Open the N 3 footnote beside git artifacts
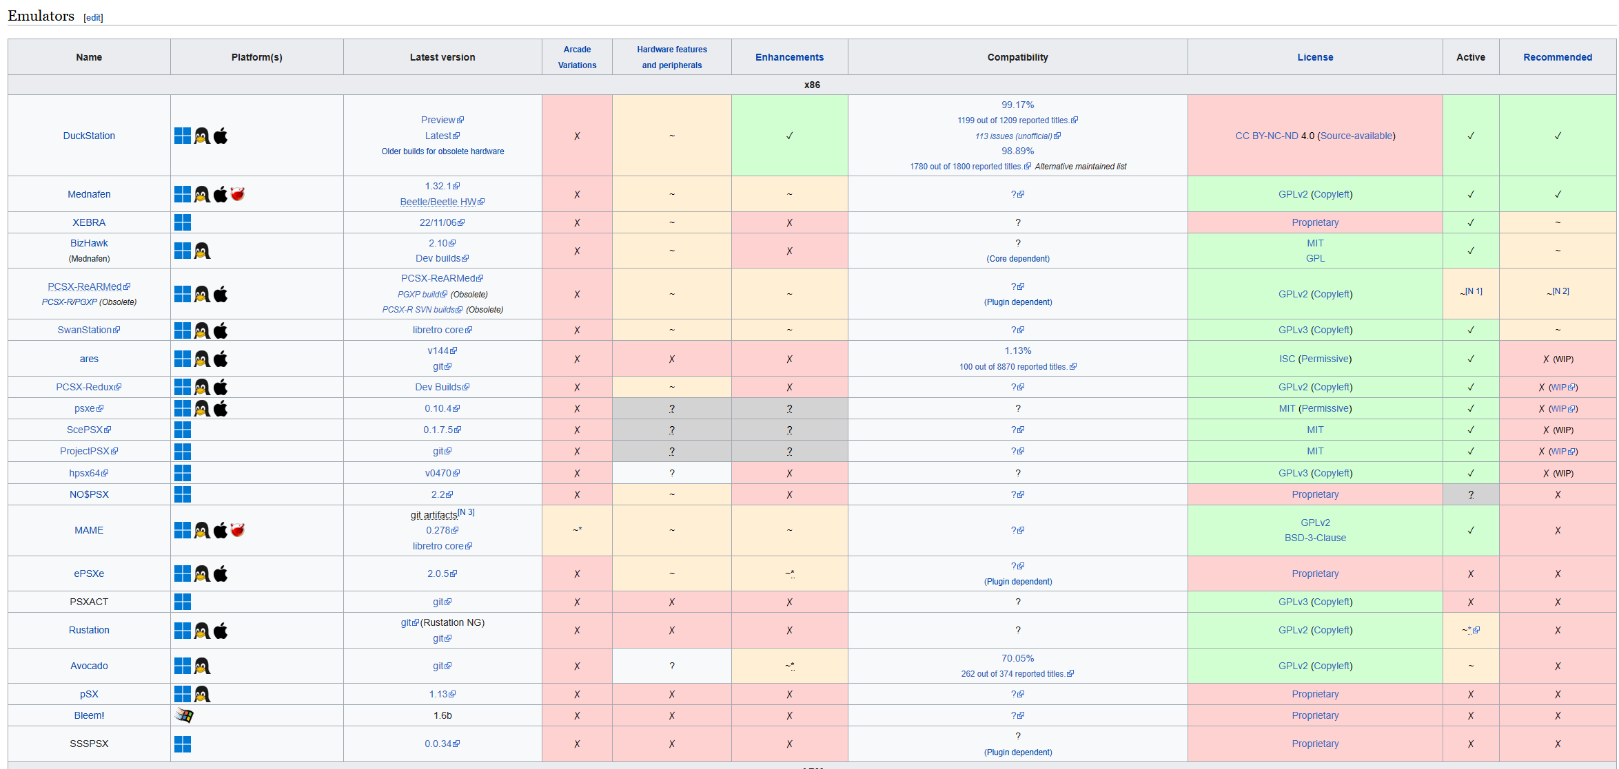The width and height of the screenshot is (1619, 769). click(x=467, y=512)
